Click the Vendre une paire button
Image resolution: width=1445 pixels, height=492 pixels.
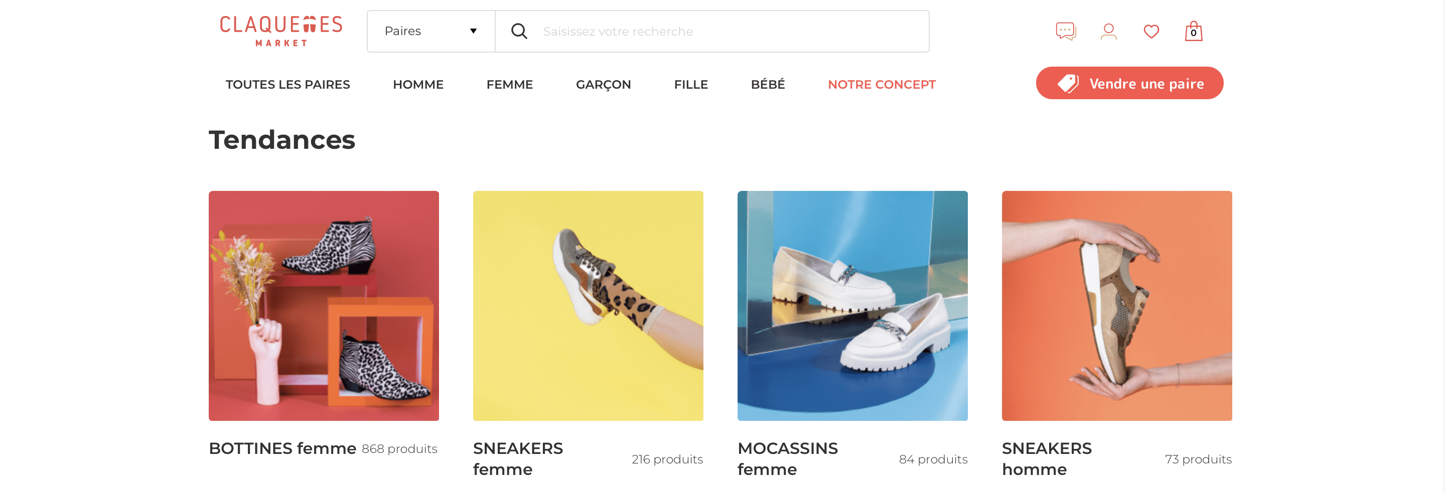1129,84
